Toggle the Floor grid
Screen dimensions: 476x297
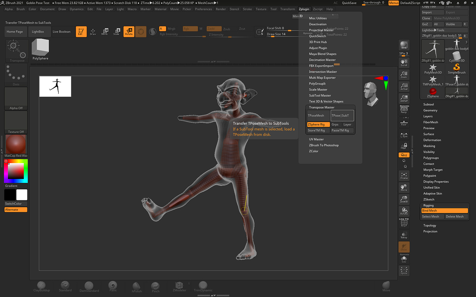[x=404, y=122]
